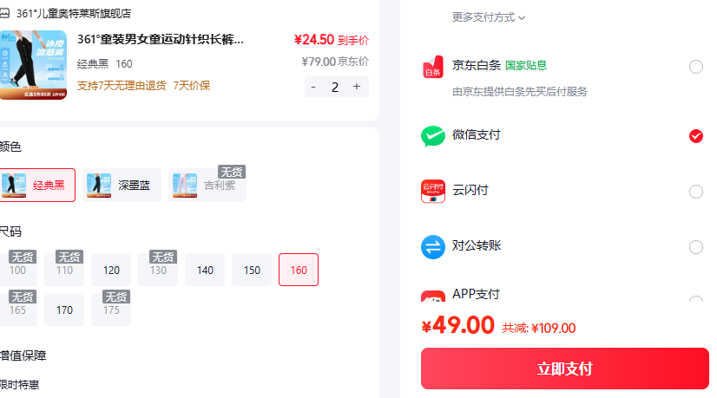
Task: Click the APP支付 red icon
Action: pos(432,296)
